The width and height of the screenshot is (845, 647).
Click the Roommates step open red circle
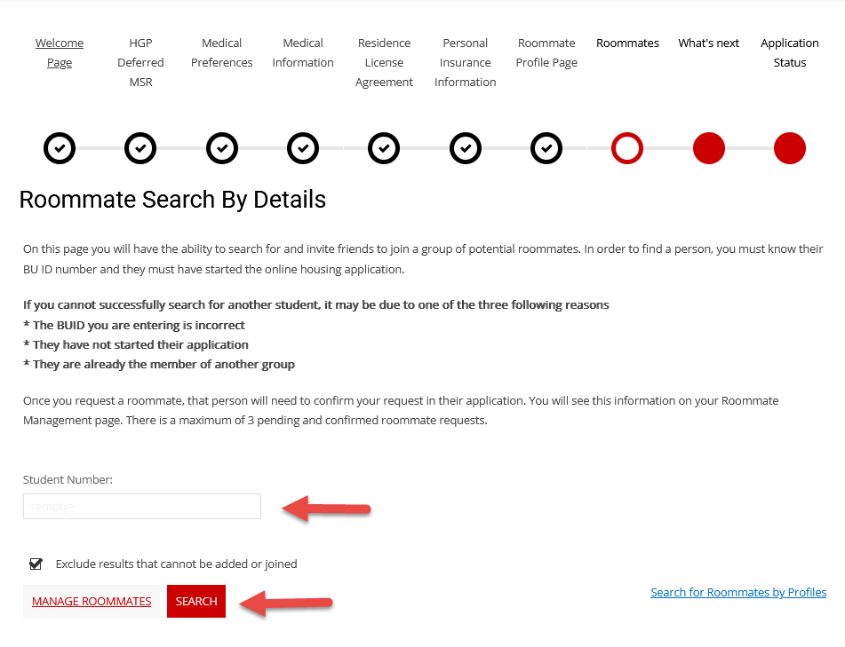point(627,148)
